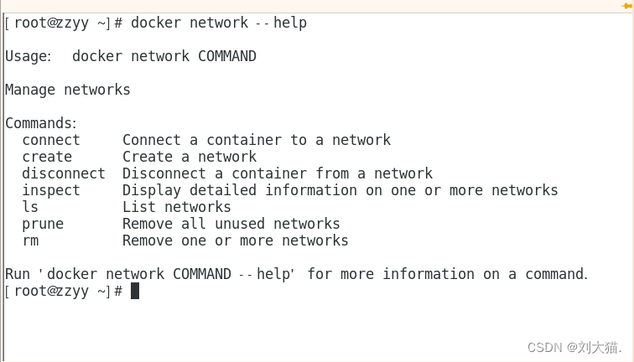Click the 'connect' command name

point(51,140)
